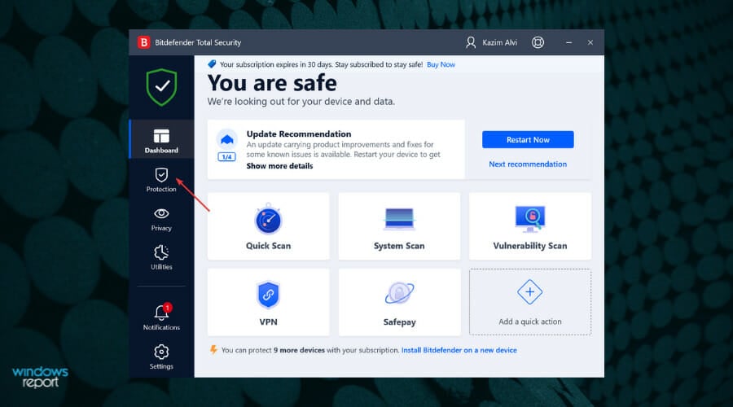The height and width of the screenshot is (407, 733).
Task: Open the VPN quick action
Action: point(268,302)
